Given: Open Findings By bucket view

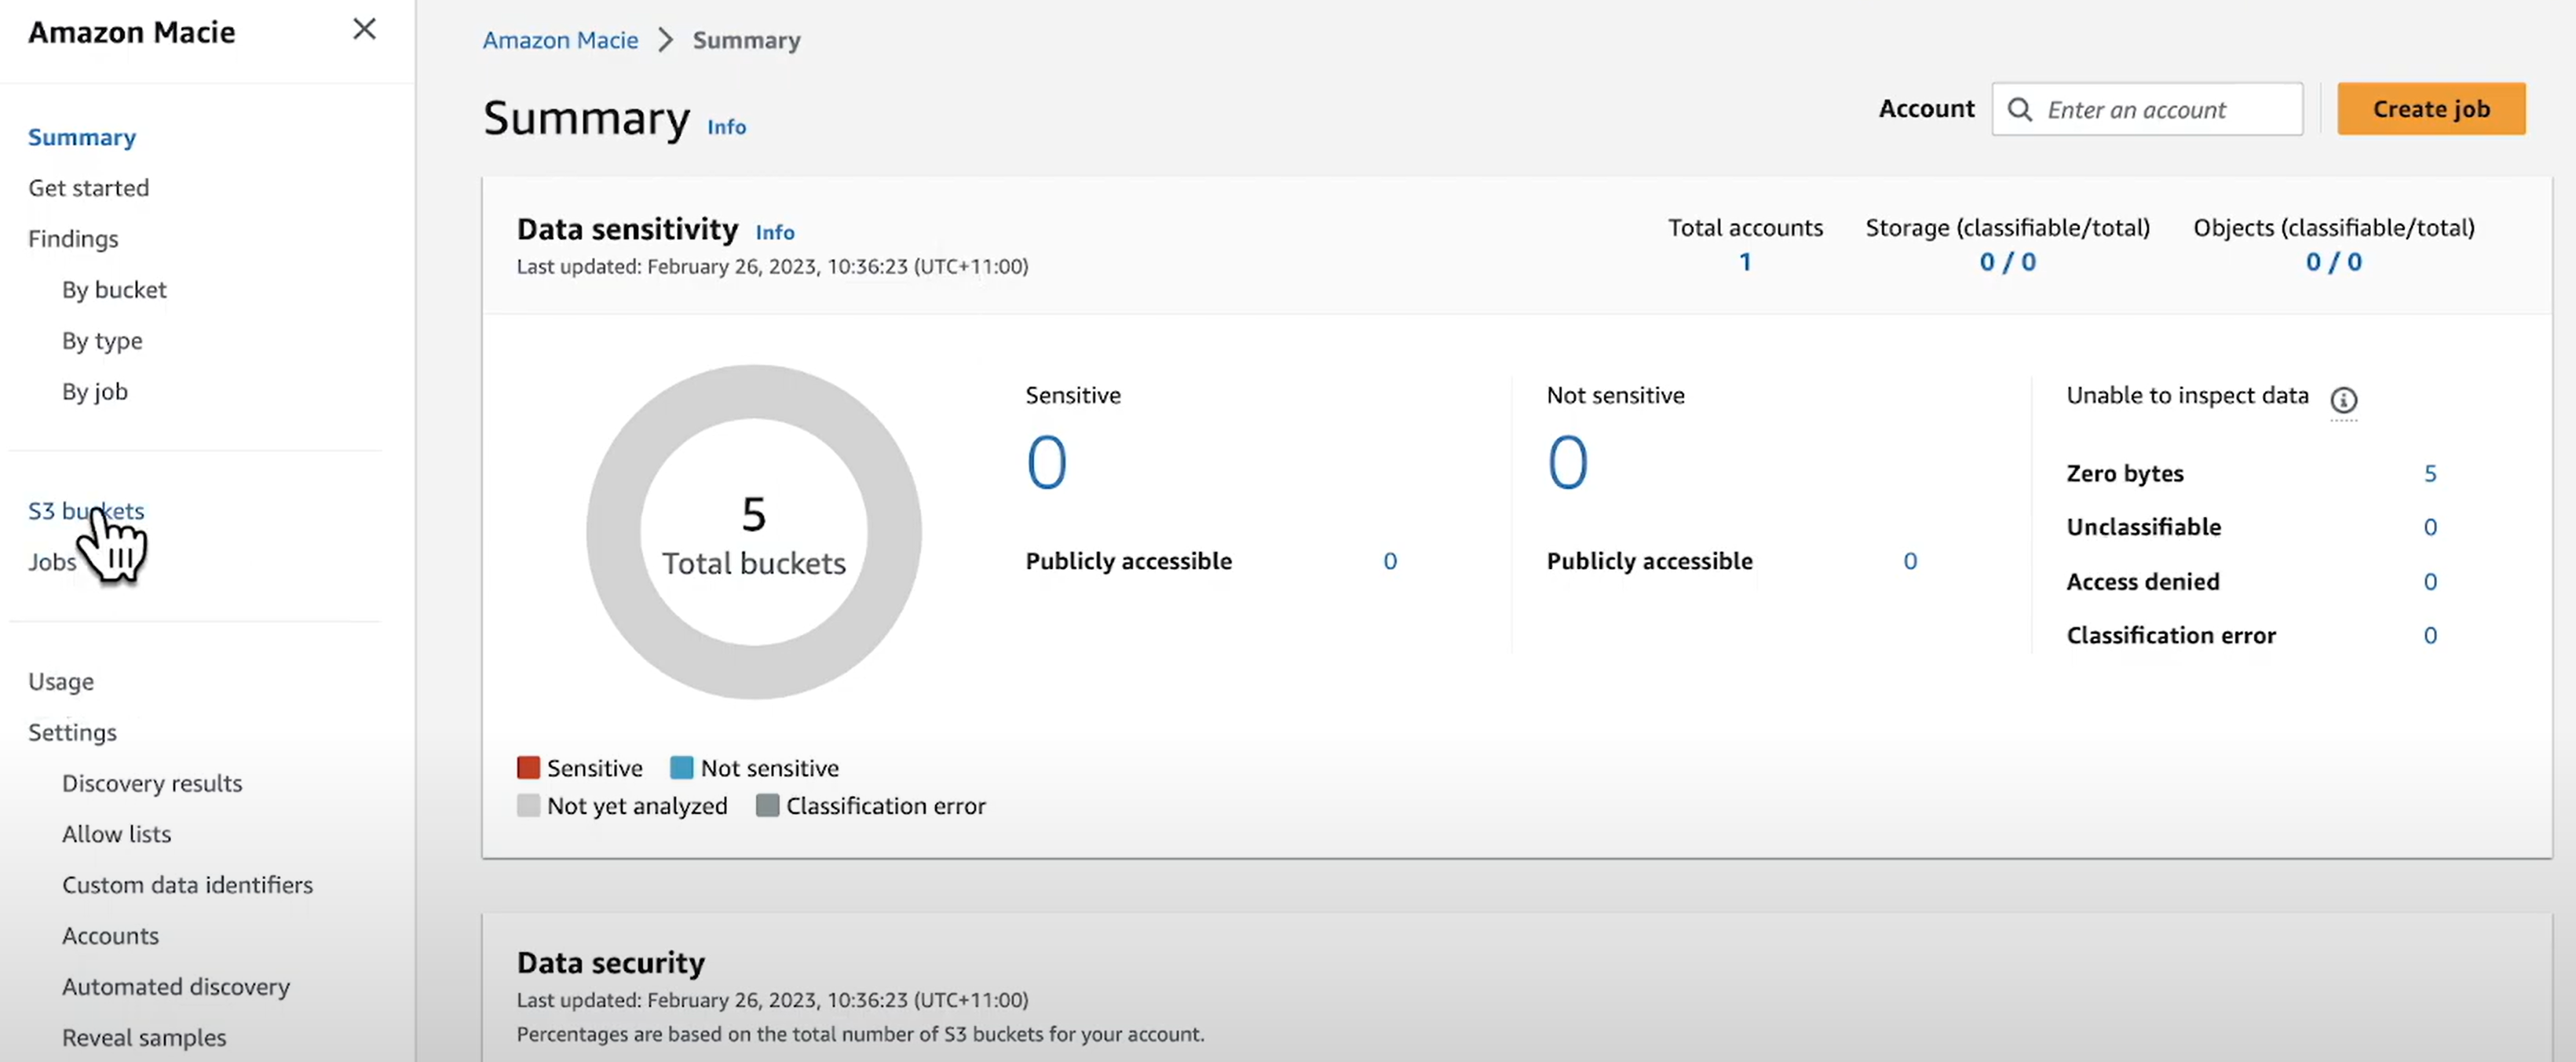Looking at the screenshot, I should pyautogui.click(x=114, y=290).
